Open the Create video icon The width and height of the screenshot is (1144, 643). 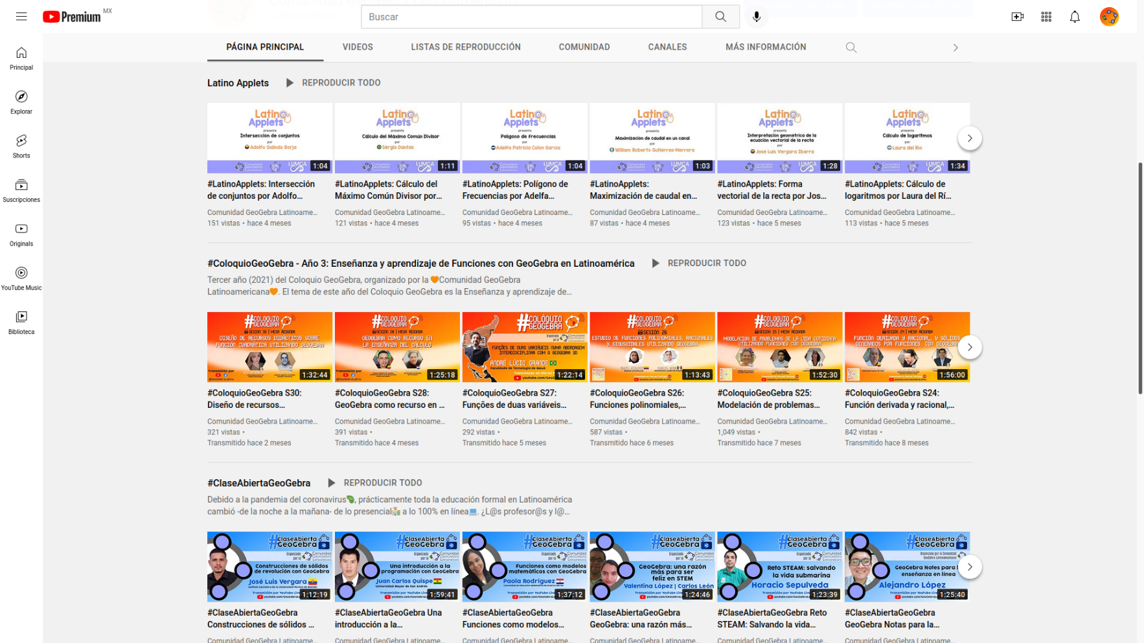(x=1017, y=17)
